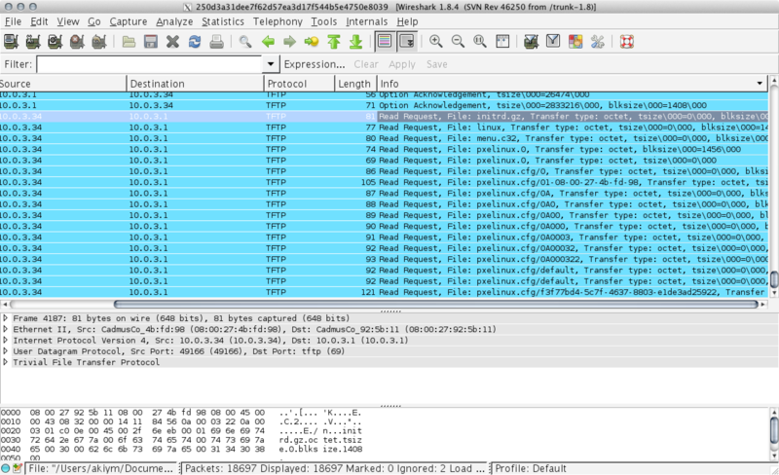Find a packet with magnifier icon
Screen dimensions: 779x475
coord(245,42)
